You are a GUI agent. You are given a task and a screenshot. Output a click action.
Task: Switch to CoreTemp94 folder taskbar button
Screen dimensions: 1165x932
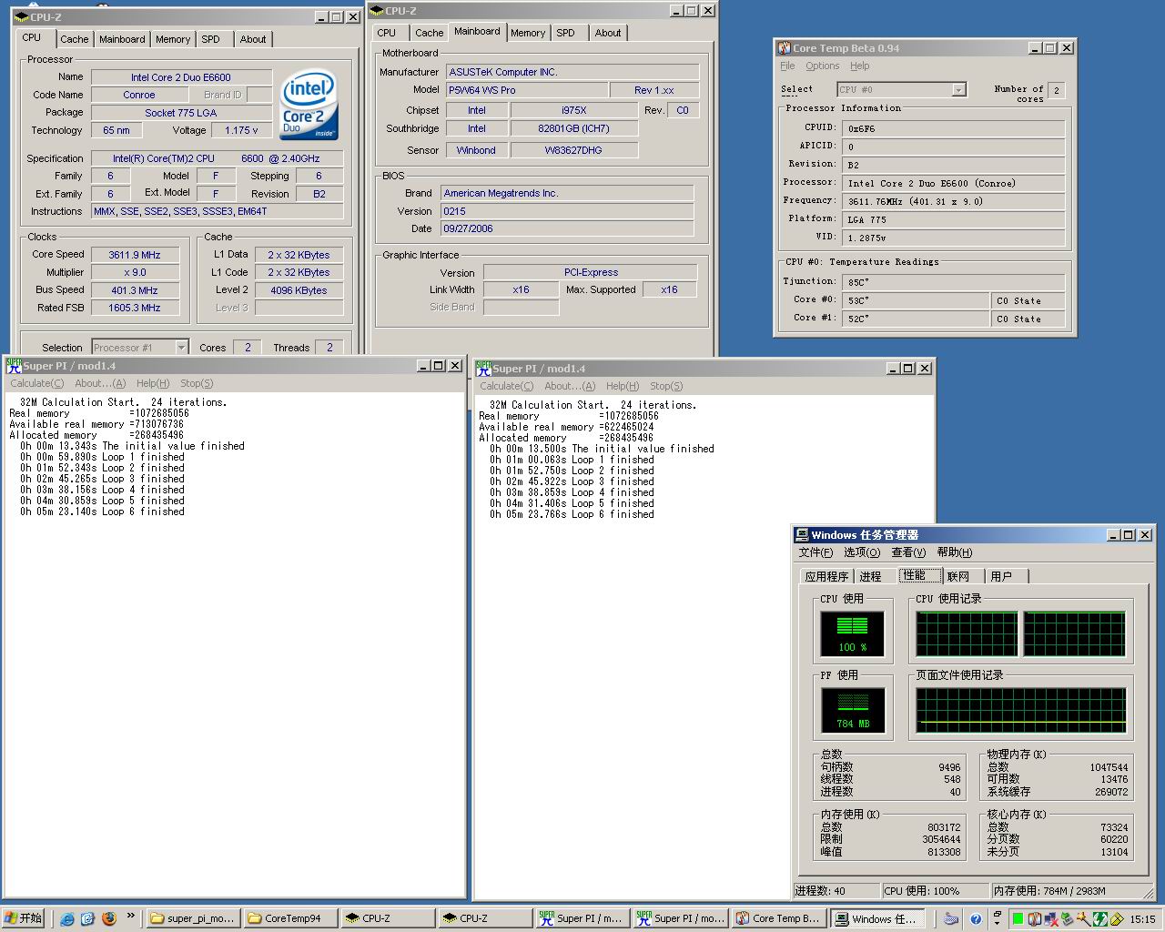(290, 918)
